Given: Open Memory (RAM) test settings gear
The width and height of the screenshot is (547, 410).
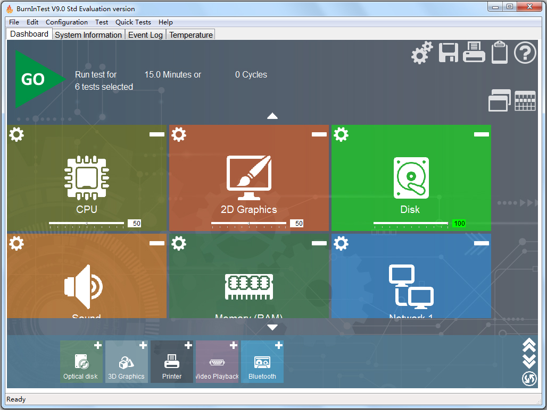Looking at the screenshot, I should point(179,243).
